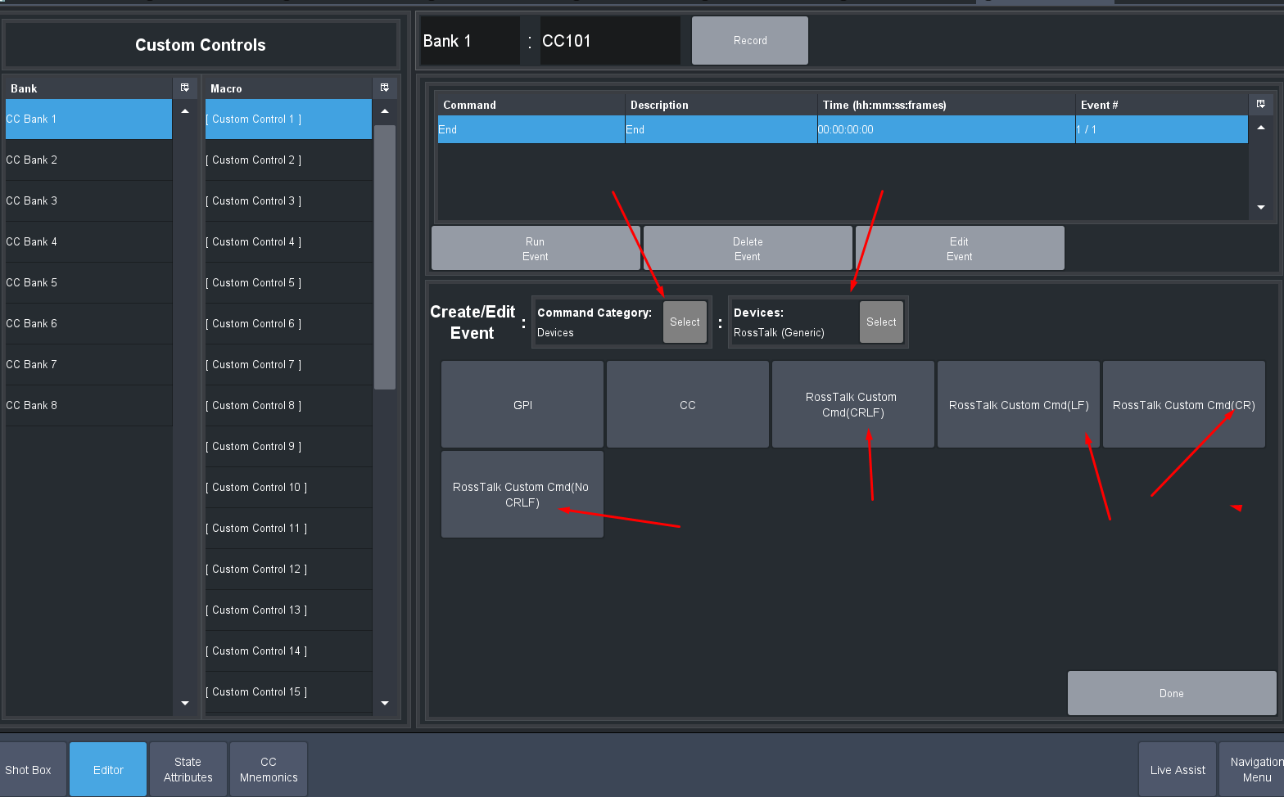Open the event table column options icon
This screenshot has height=797, width=1284.
1261,104
